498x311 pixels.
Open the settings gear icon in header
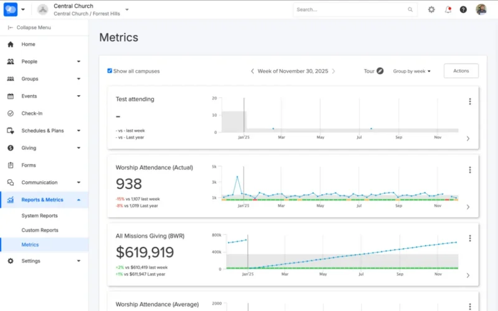tap(431, 9)
